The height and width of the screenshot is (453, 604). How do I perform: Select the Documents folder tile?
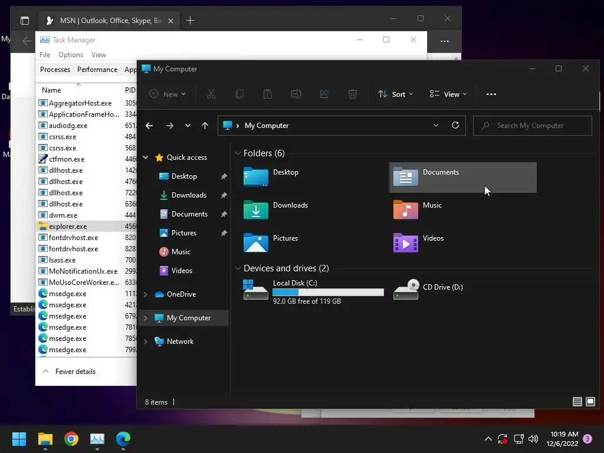click(x=462, y=178)
